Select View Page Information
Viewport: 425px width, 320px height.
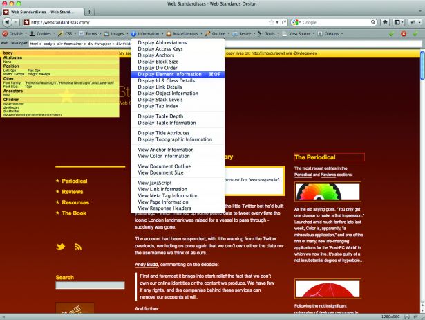(x=178, y=202)
